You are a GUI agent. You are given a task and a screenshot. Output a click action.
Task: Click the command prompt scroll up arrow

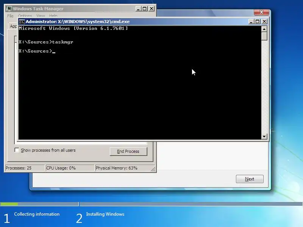264,29
